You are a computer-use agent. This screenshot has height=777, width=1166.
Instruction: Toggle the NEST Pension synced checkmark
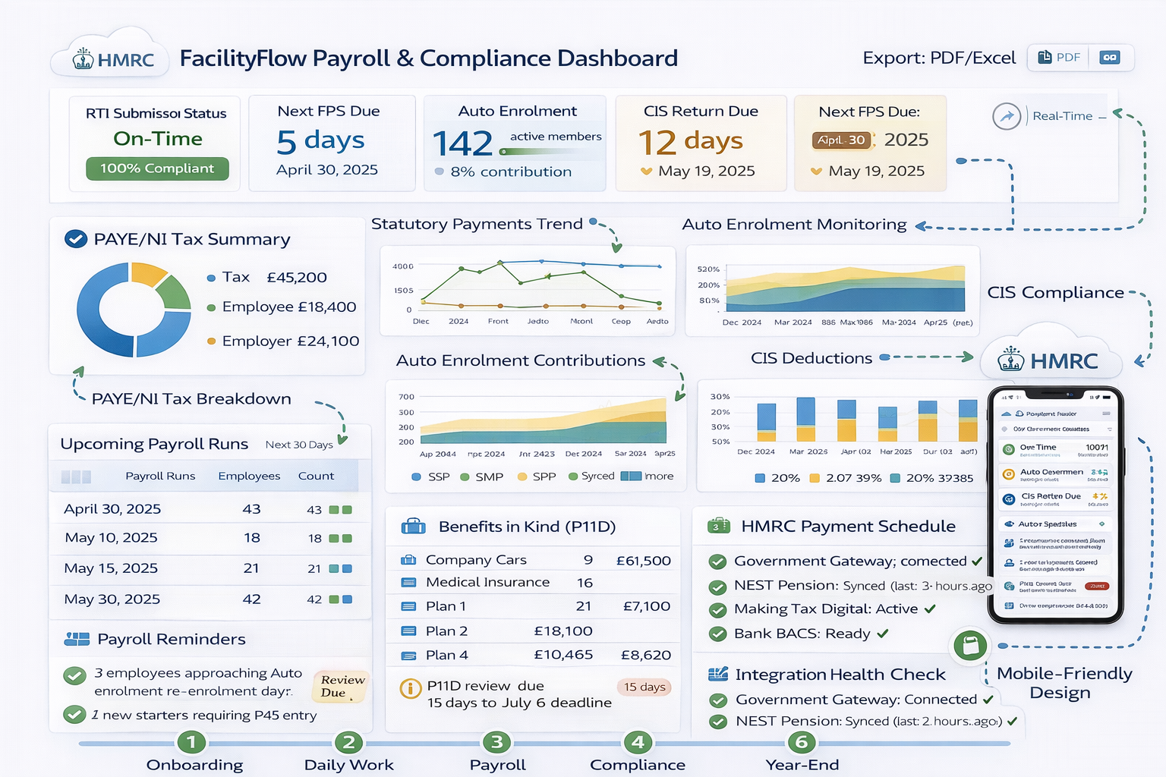717,585
